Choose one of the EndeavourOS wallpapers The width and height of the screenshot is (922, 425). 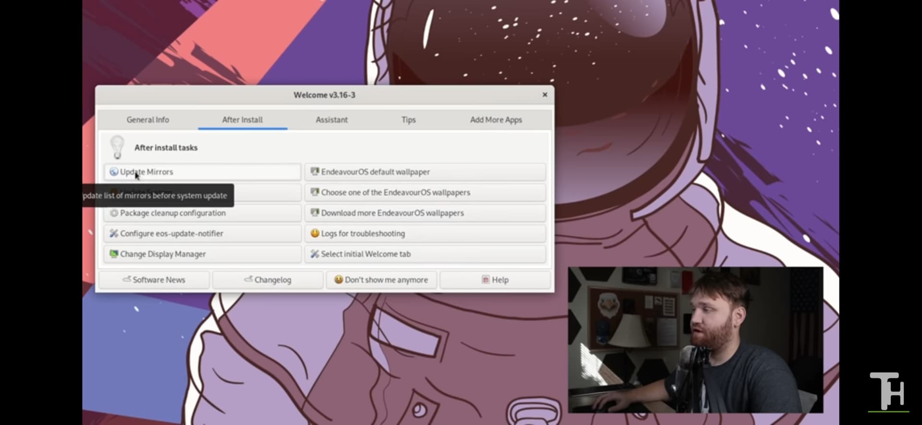click(x=425, y=192)
